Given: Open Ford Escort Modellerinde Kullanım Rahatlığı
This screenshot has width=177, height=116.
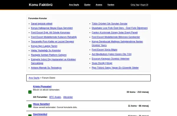Looking at the screenshot, I should coord(54,37).
